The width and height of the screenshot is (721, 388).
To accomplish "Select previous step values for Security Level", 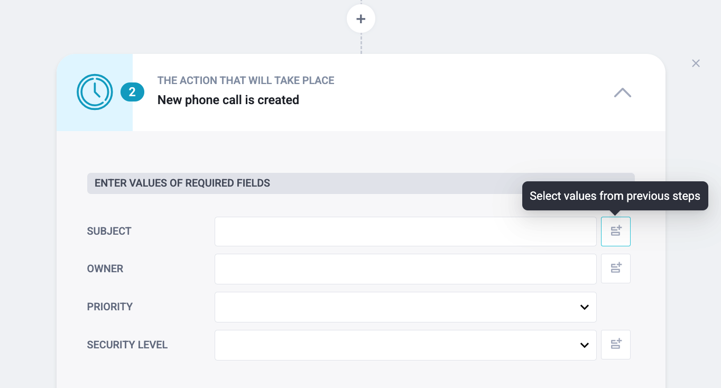I will click(616, 345).
